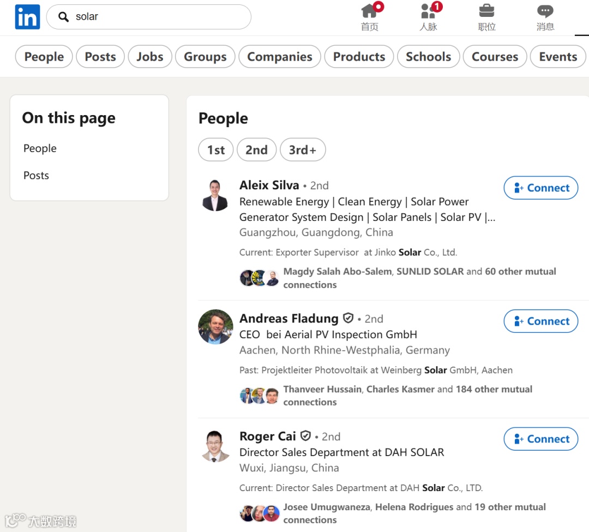
Task: Click 'Aachen, North Rhine-Westphalia, Germany' text
Action: tap(345, 350)
